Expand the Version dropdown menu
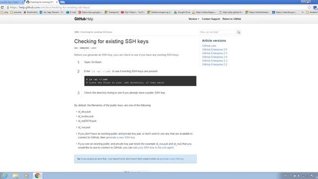 [194, 19]
